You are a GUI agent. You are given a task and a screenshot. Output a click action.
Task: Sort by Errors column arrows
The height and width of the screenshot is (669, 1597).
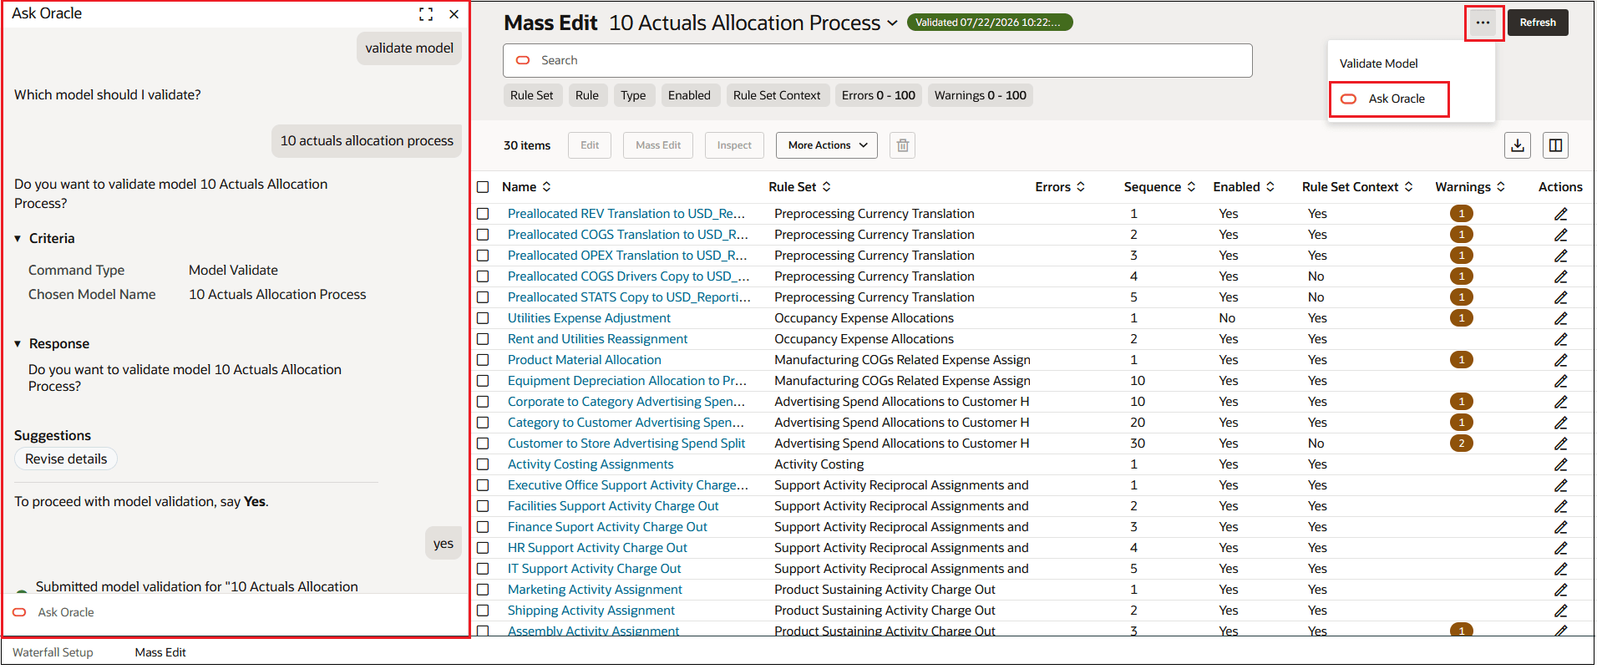[1080, 187]
